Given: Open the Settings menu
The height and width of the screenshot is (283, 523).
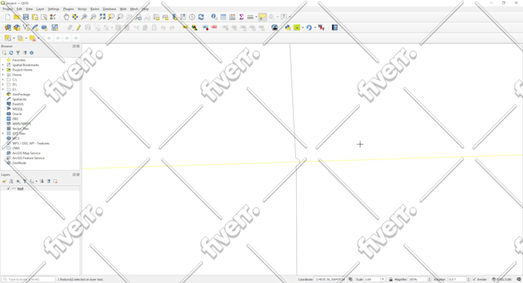Looking at the screenshot, I should (x=53, y=9).
